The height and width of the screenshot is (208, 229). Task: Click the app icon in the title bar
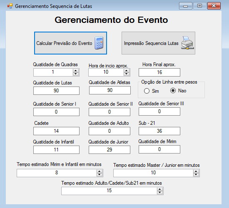pos(10,6)
